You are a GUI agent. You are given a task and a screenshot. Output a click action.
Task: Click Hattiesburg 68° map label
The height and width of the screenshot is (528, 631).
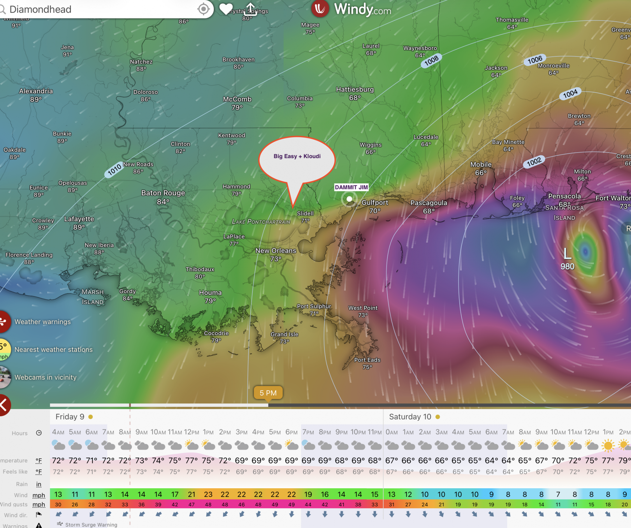point(355,93)
